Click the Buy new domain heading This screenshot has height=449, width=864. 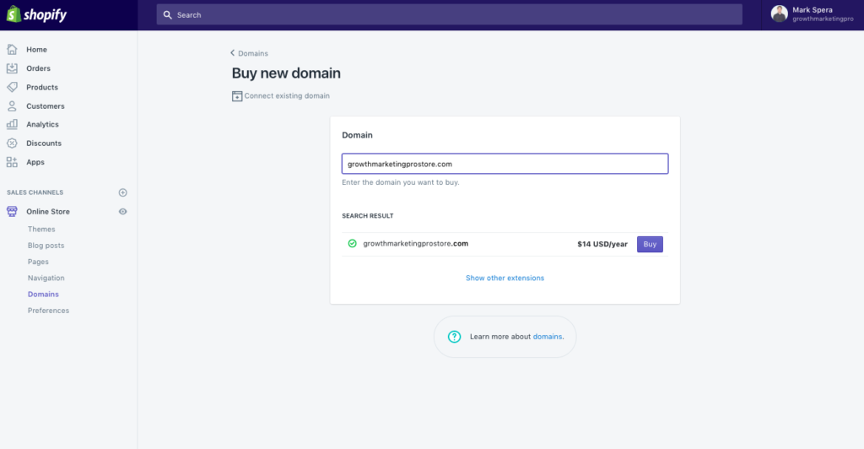click(286, 73)
